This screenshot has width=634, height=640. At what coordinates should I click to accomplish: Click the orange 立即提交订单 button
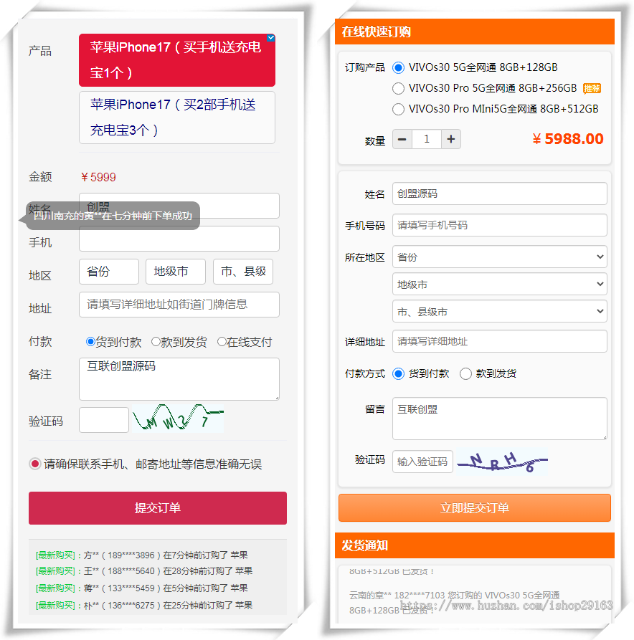click(x=475, y=508)
